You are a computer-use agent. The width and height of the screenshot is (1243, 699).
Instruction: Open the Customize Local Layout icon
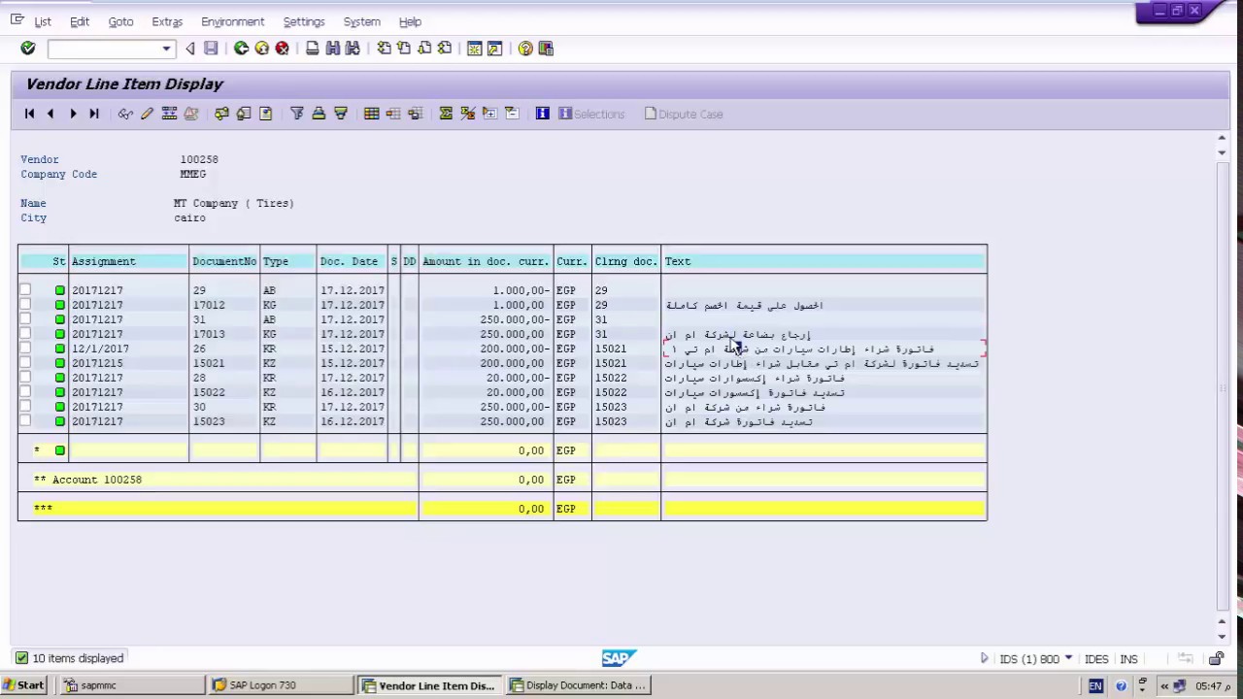pos(546,49)
